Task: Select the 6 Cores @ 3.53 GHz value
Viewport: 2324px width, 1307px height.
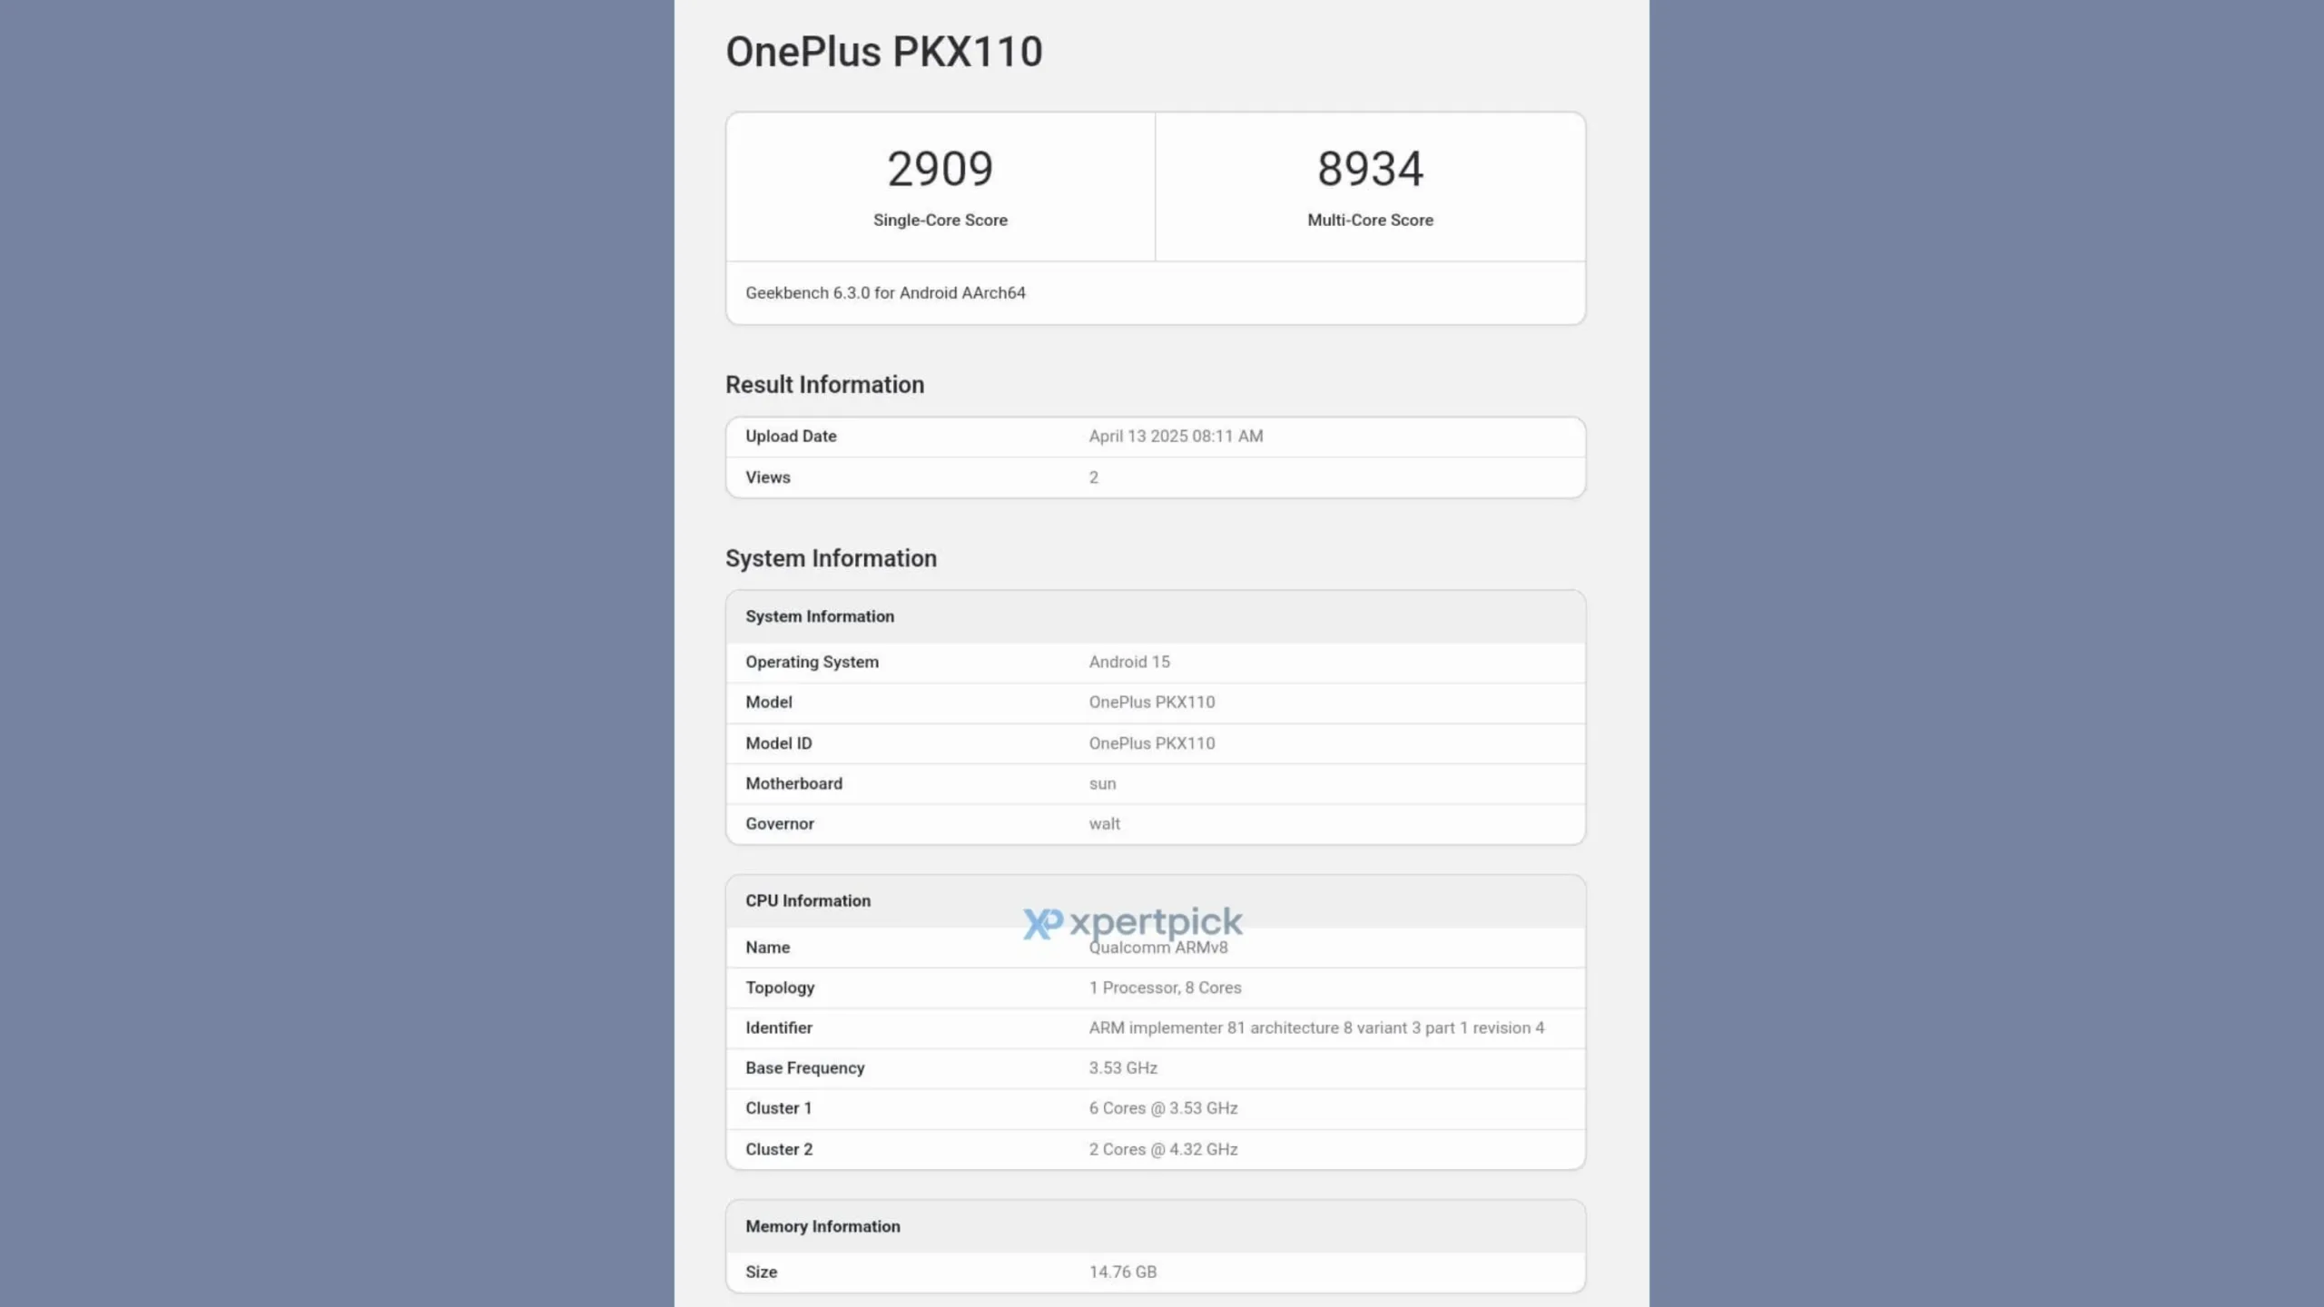Action: [x=1163, y=1108]
